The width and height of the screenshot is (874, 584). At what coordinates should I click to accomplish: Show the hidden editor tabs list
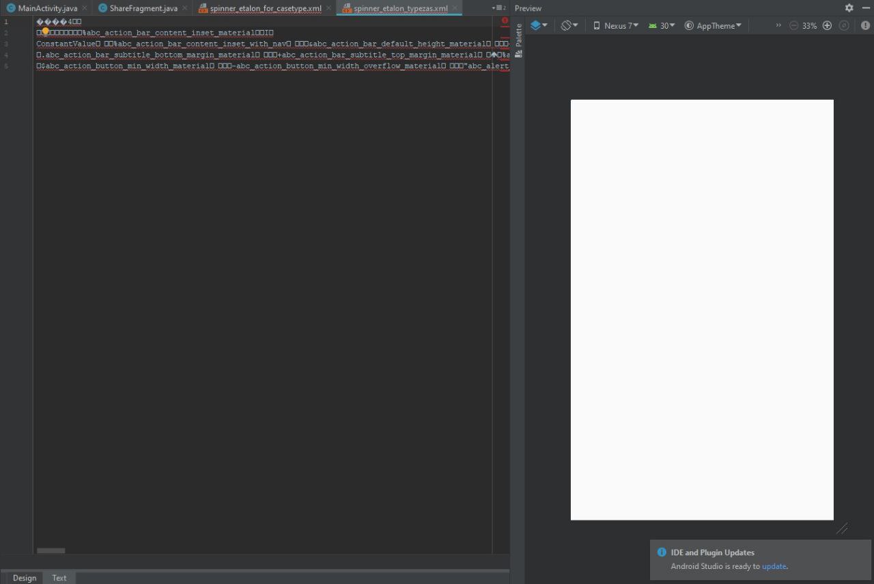499,8
